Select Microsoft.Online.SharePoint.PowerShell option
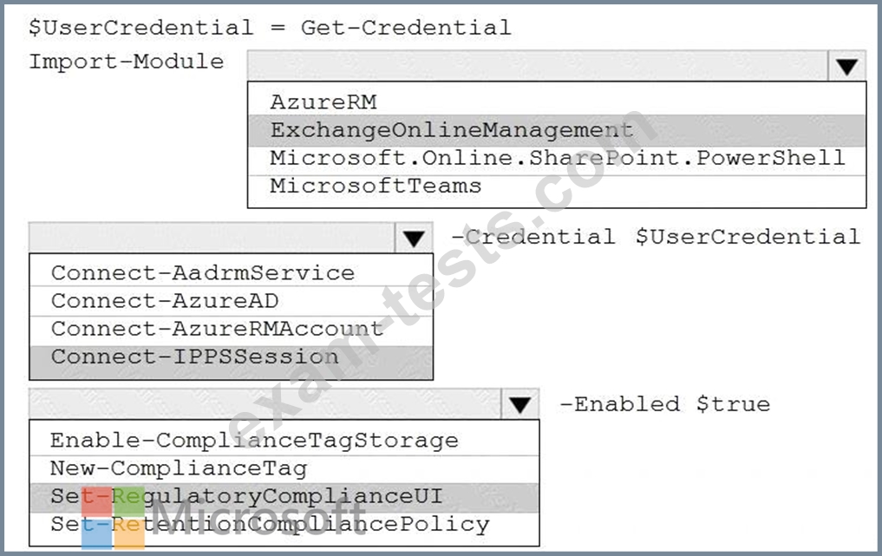882x556 pixels. click(x=556, y=158)
